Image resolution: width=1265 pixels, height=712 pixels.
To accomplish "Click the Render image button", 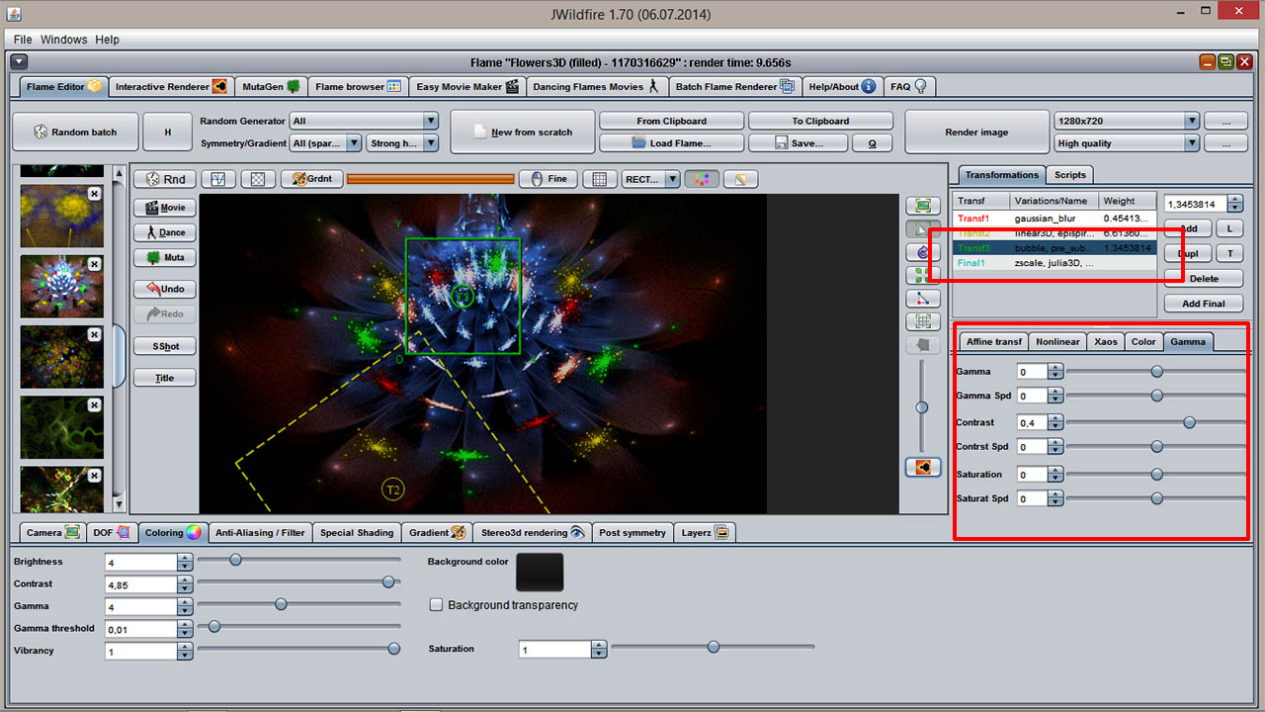I will click(976, 132).
